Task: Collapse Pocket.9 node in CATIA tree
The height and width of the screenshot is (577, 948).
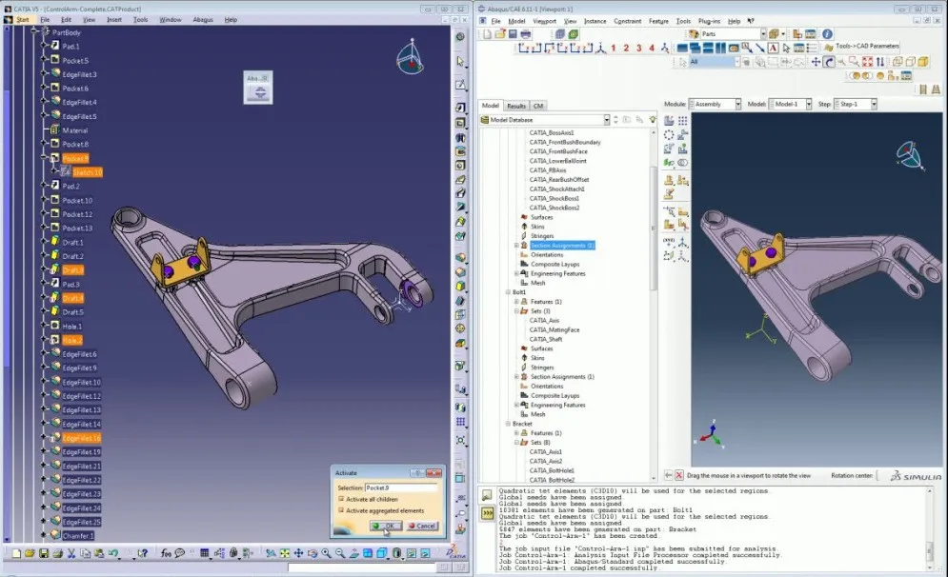Action: click(44, 158)
